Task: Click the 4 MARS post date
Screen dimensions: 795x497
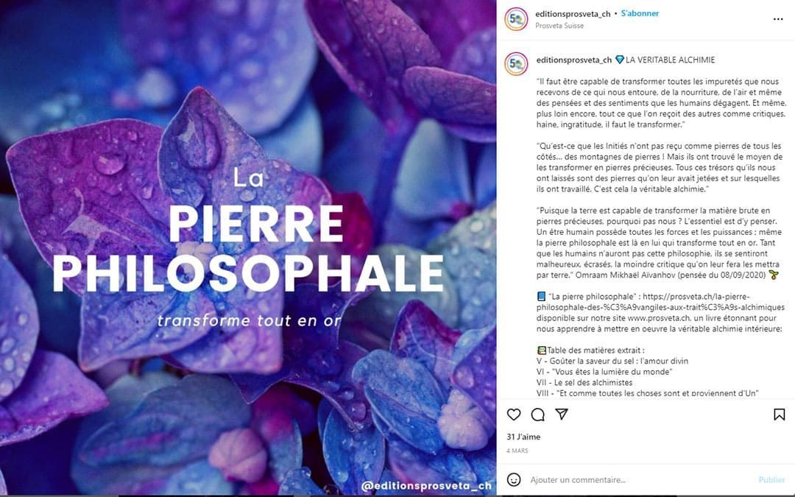Action: click(517, 450)
